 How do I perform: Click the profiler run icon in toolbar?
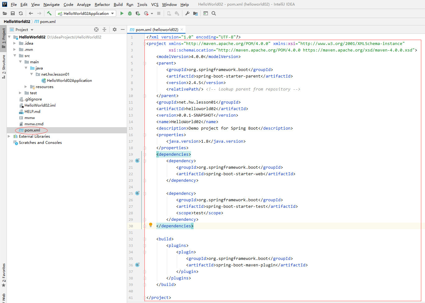pyautogui.click(x=146, y=13)
